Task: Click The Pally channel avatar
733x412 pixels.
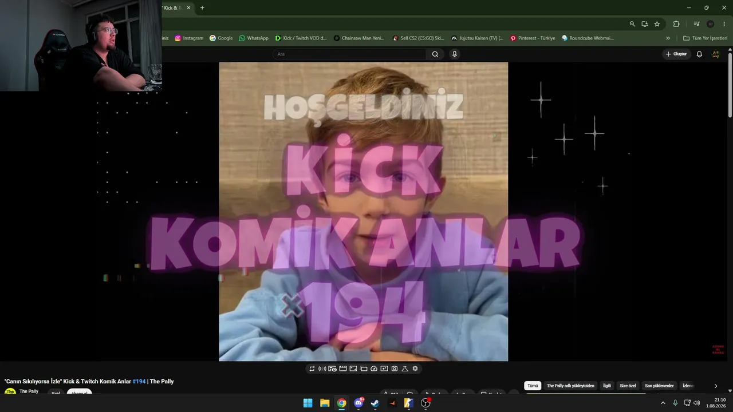Action: pyautogui.click(x=10, y=392)
